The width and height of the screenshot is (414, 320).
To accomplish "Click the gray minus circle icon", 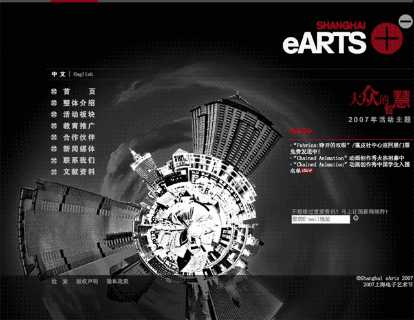I will pos(406,21).
